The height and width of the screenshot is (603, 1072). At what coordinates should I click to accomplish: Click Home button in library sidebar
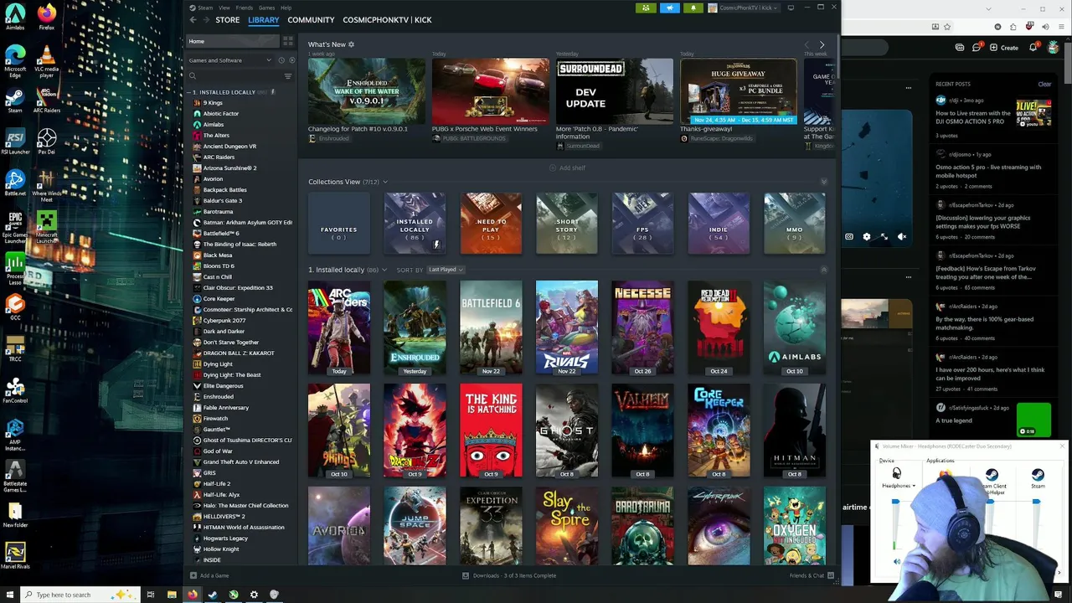pyautogui.click(x=234, y=41)
